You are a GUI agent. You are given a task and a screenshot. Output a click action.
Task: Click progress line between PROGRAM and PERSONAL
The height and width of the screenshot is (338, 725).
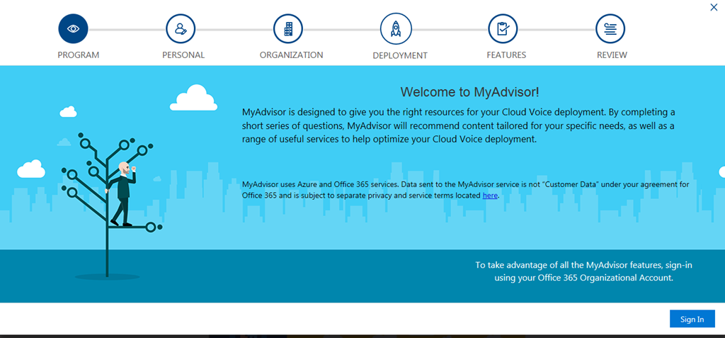click(x=127, y=29)
